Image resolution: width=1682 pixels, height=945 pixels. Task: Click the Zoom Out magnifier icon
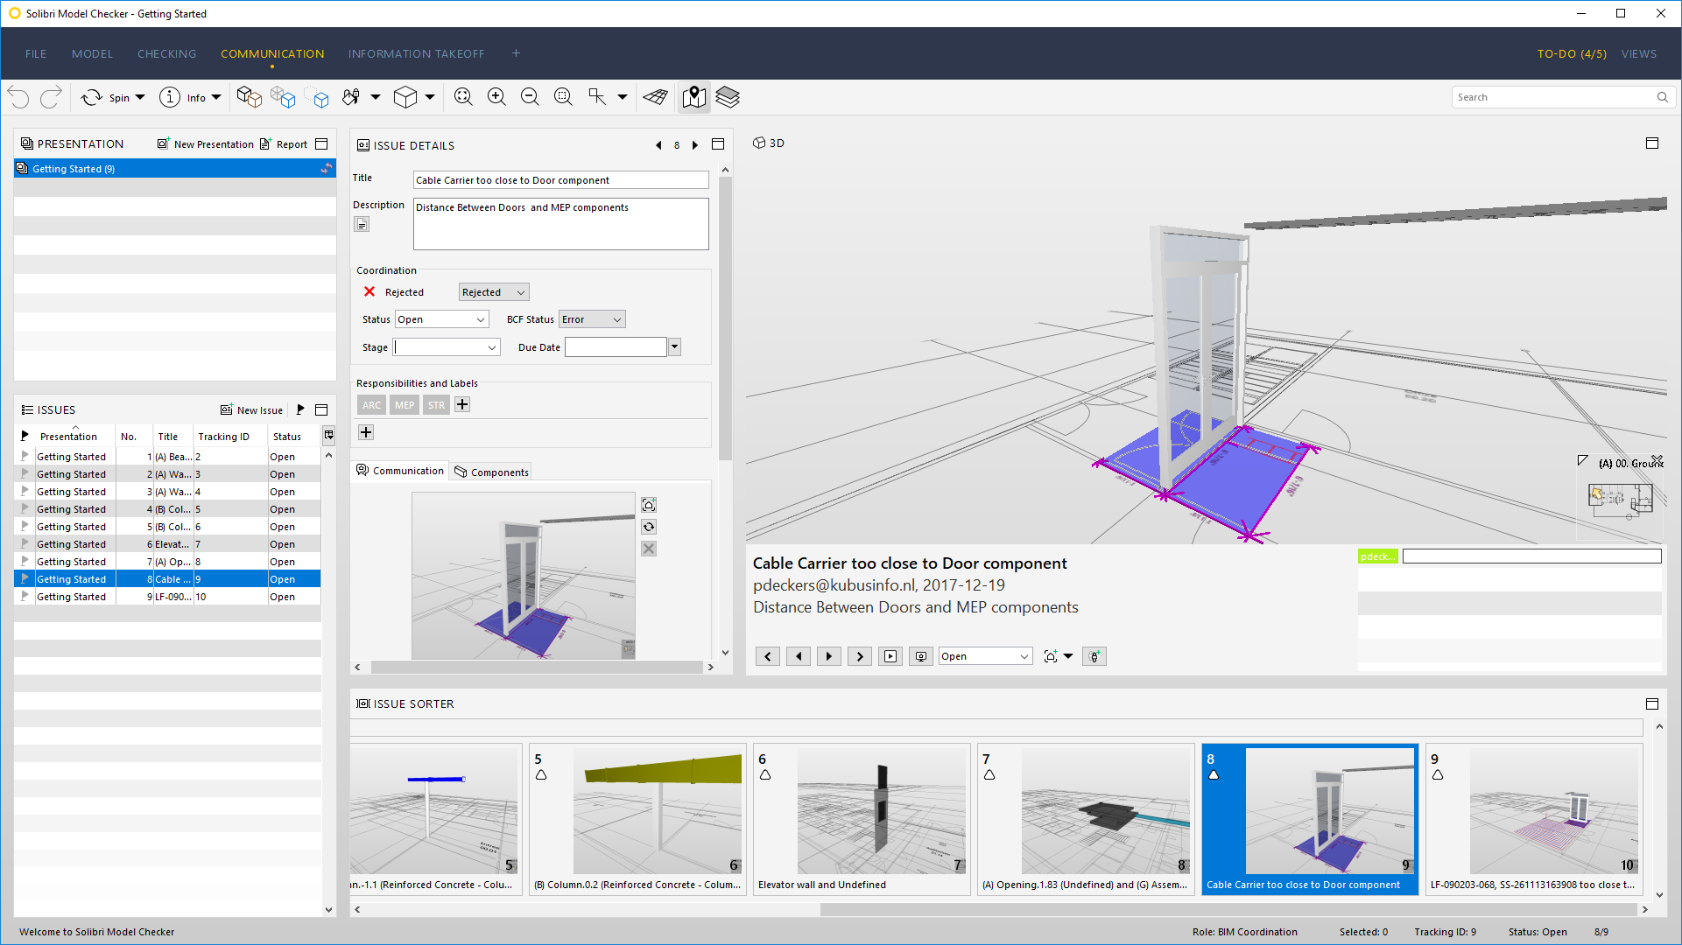(x=530, y=97)
